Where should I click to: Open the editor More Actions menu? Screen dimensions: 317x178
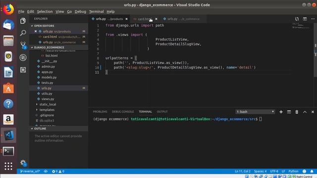coord(313,19)
